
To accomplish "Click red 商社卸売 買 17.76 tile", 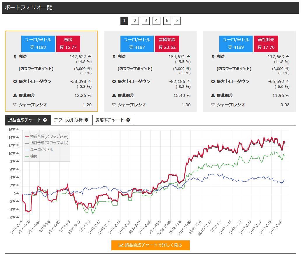I will pos(266,44).
